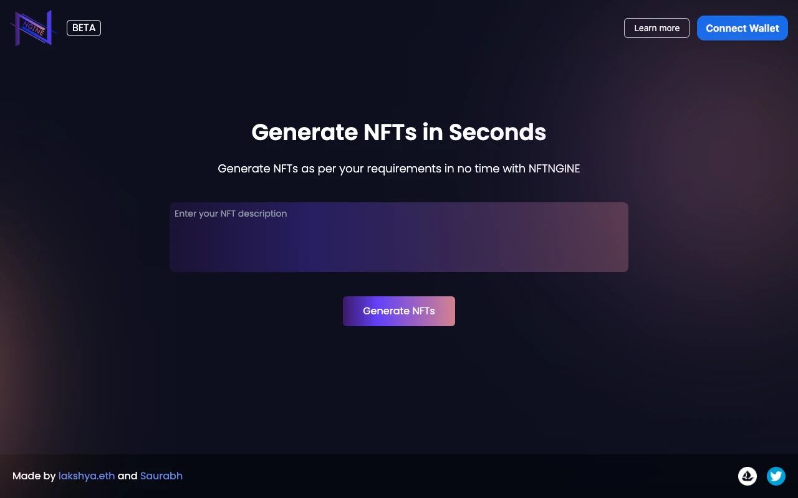Click the subtitle mentioning NFTNGINE requirements

pos(399,168)
